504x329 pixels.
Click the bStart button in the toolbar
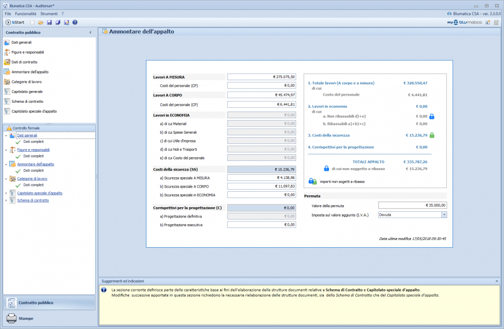coord(16,23)
